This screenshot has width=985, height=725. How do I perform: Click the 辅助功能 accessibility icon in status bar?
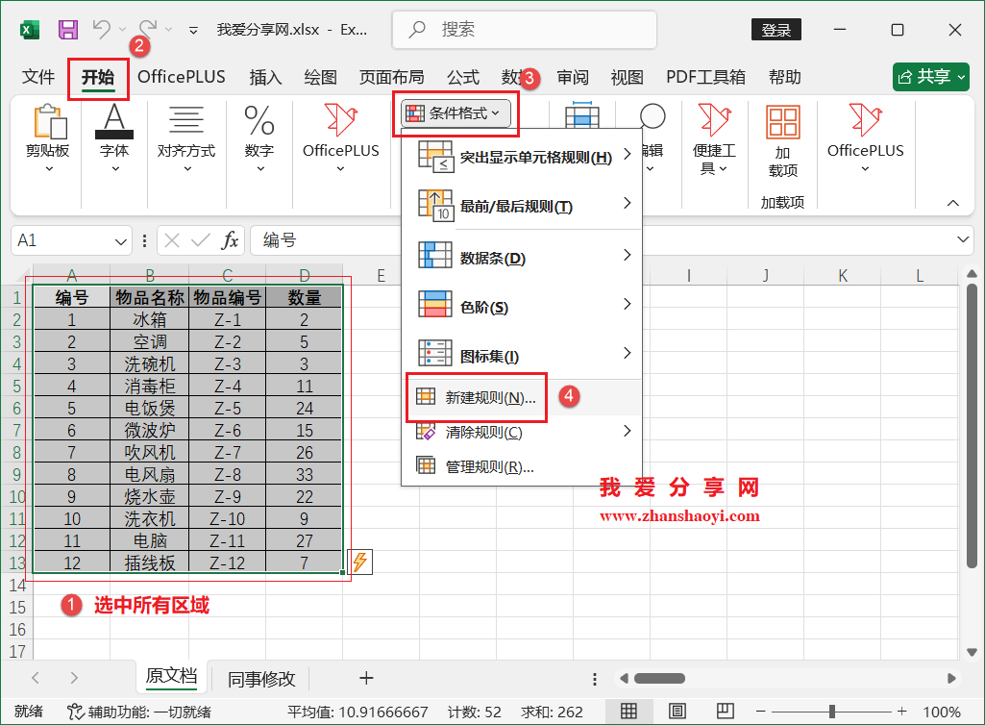click(77, 712)
